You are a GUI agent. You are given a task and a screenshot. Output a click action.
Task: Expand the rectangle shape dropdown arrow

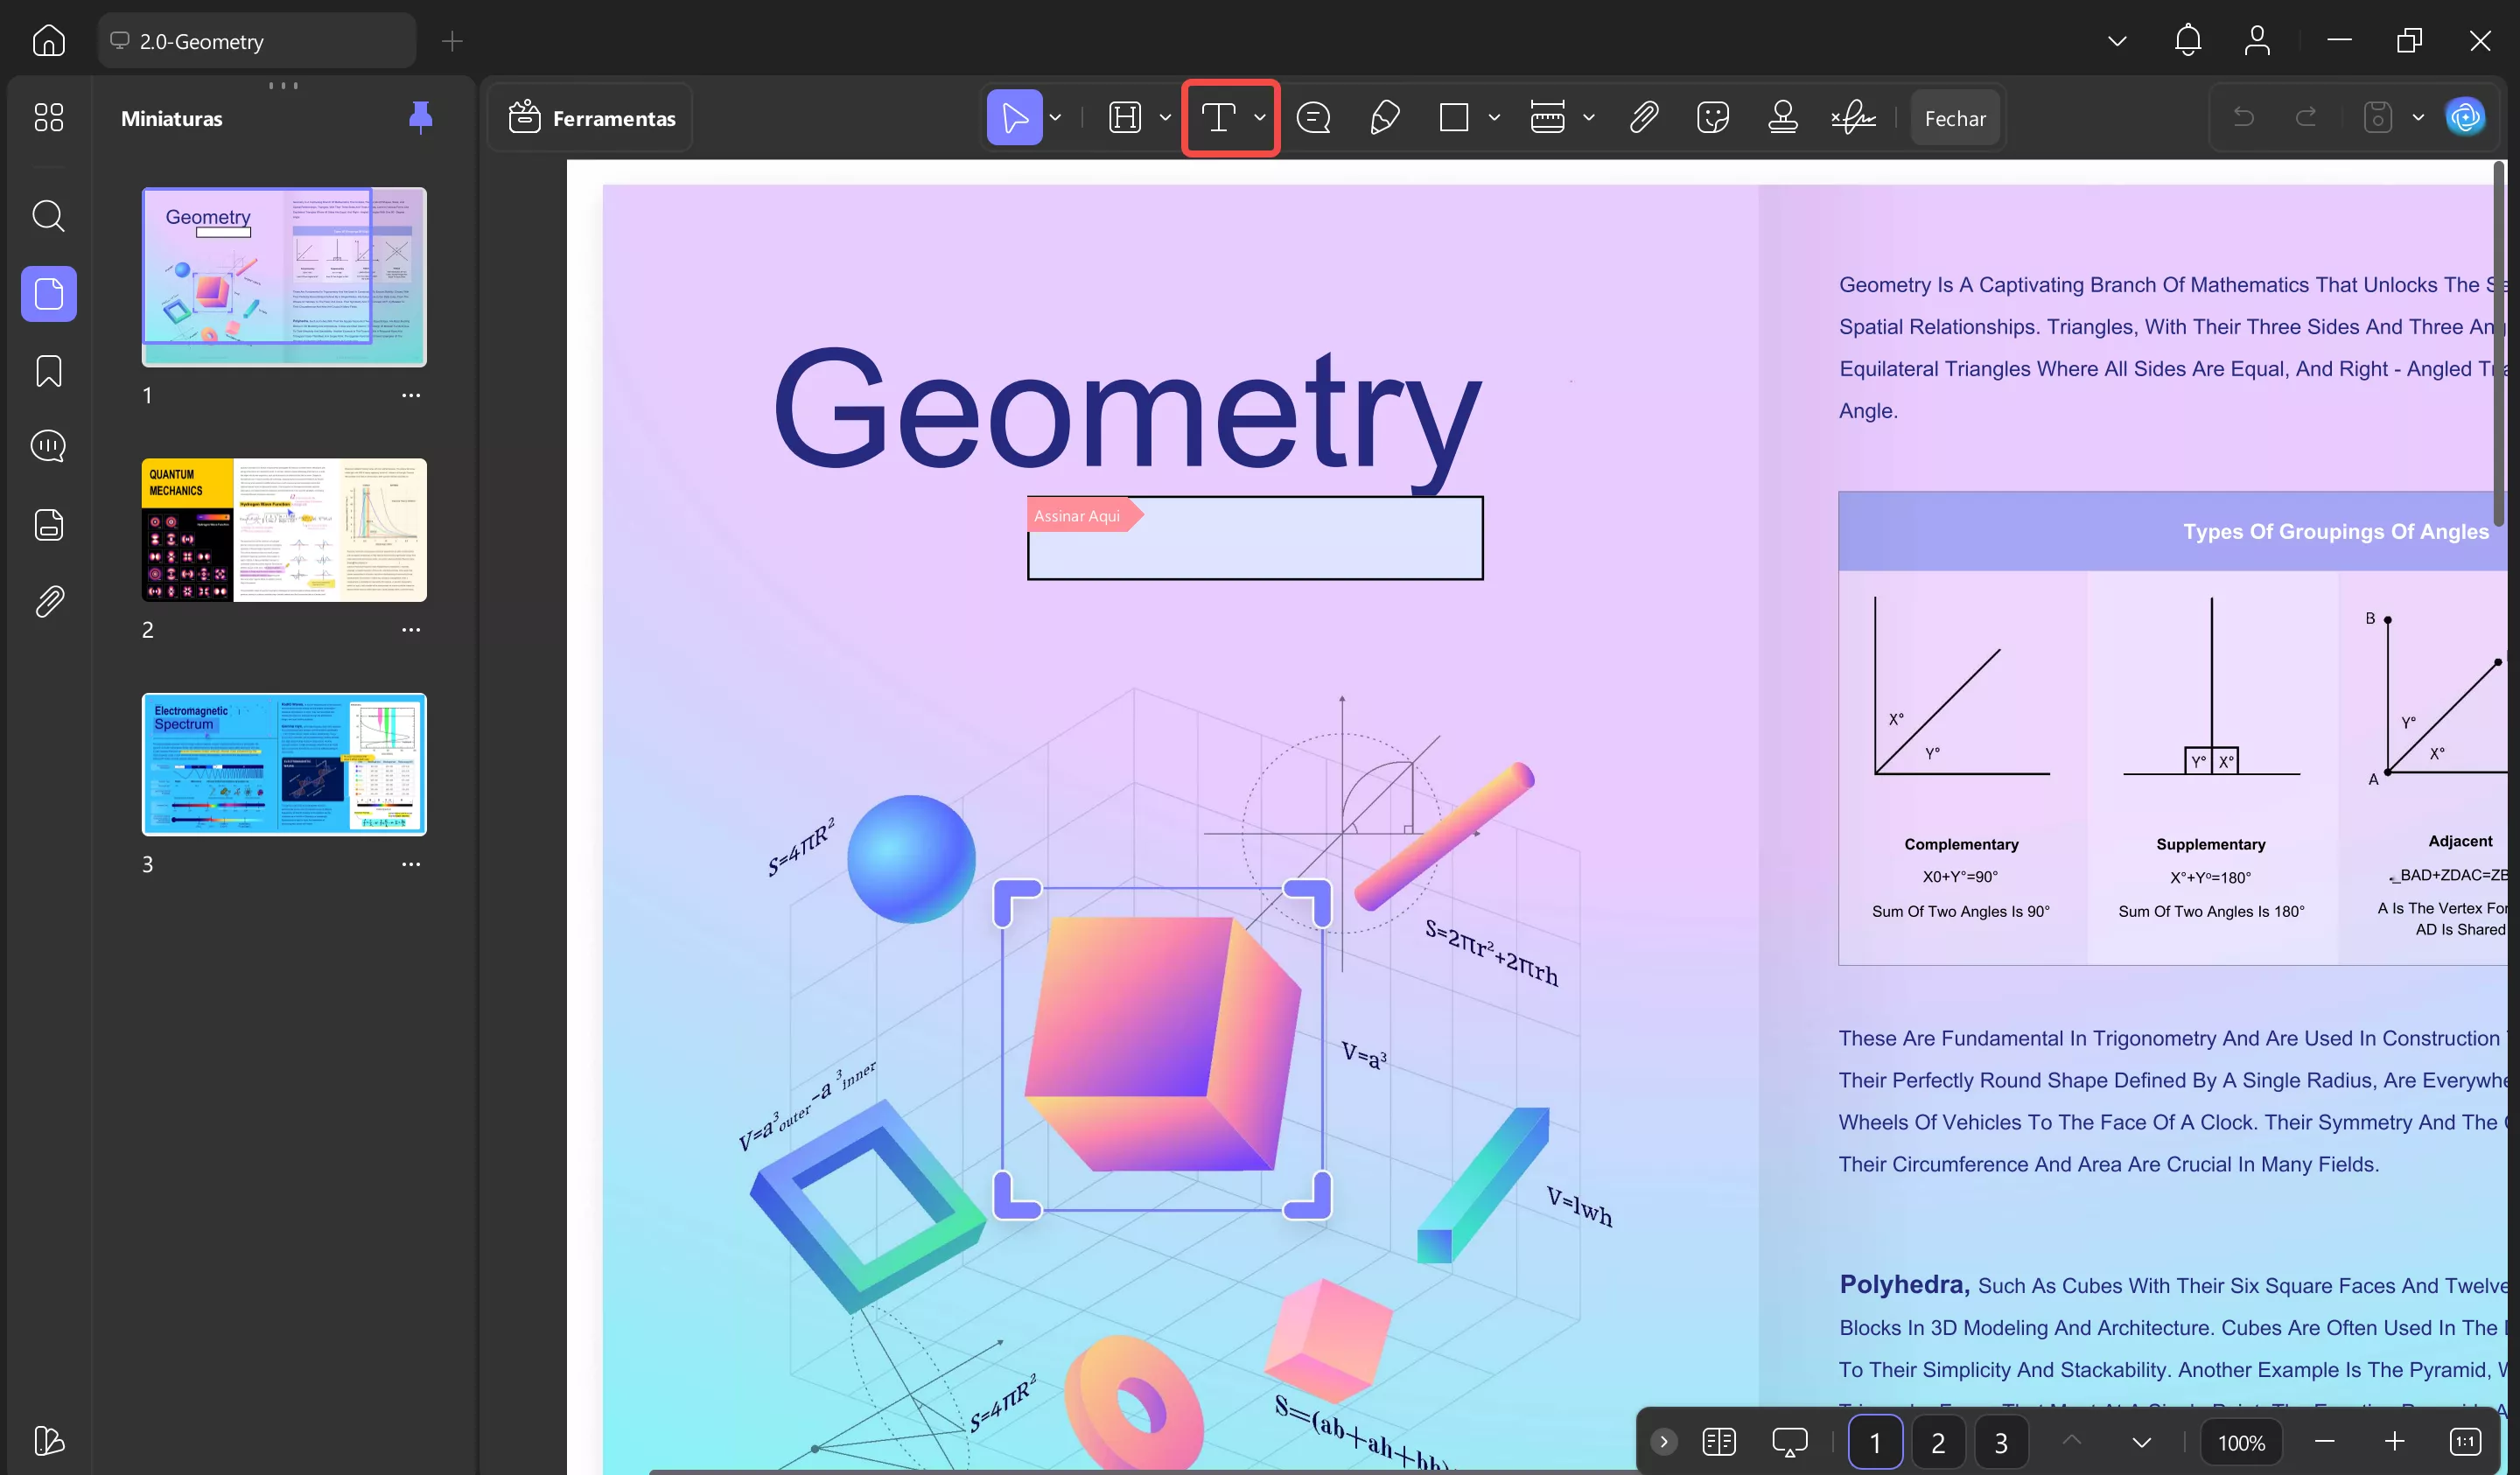[1494, 118]
